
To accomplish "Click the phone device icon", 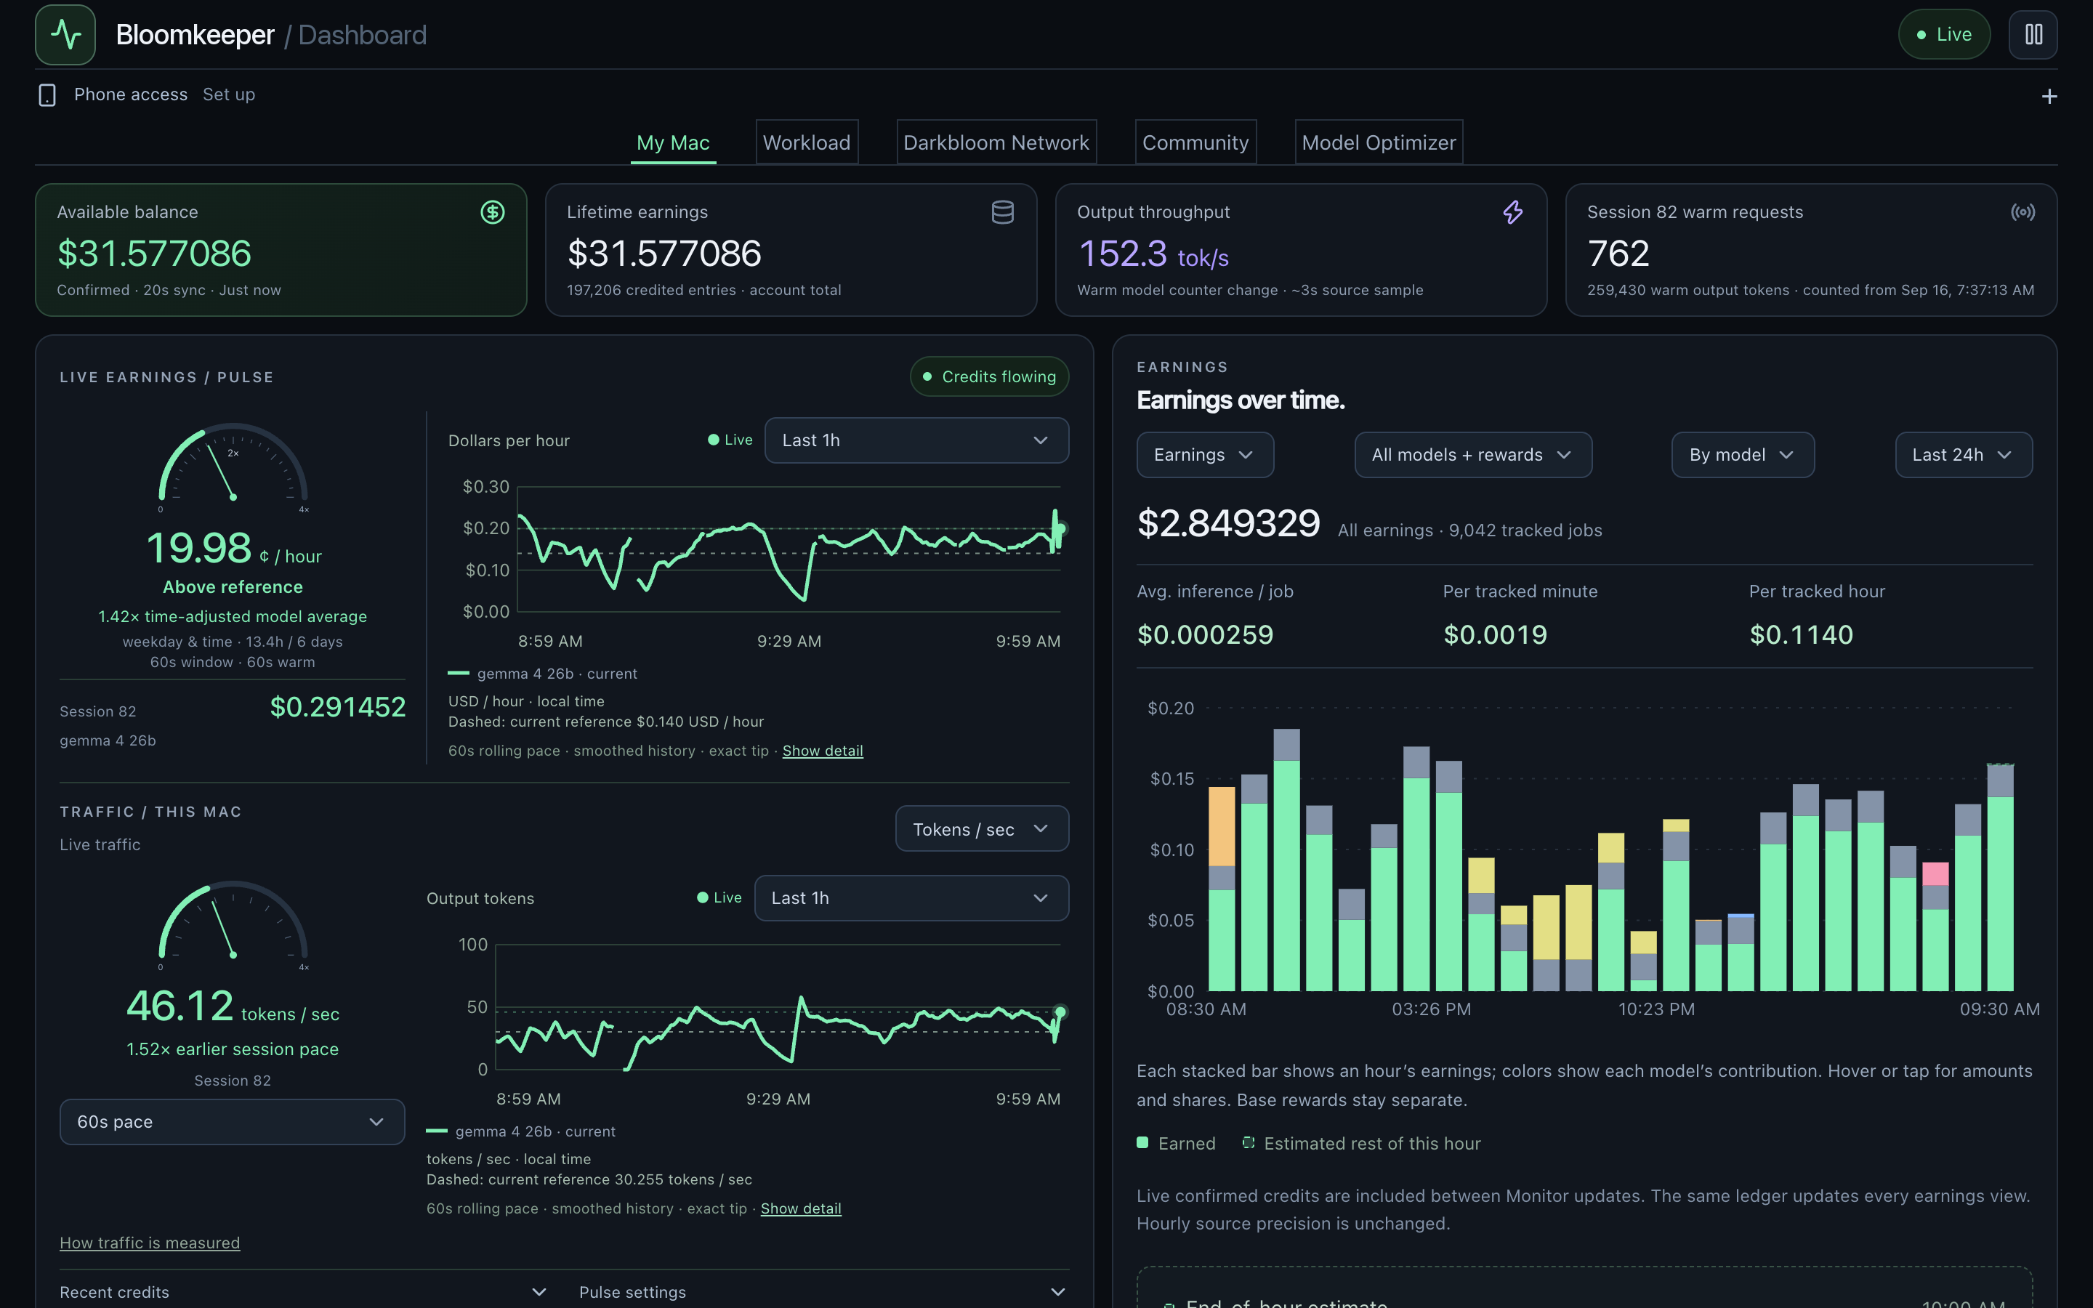I will coord(47,95).
